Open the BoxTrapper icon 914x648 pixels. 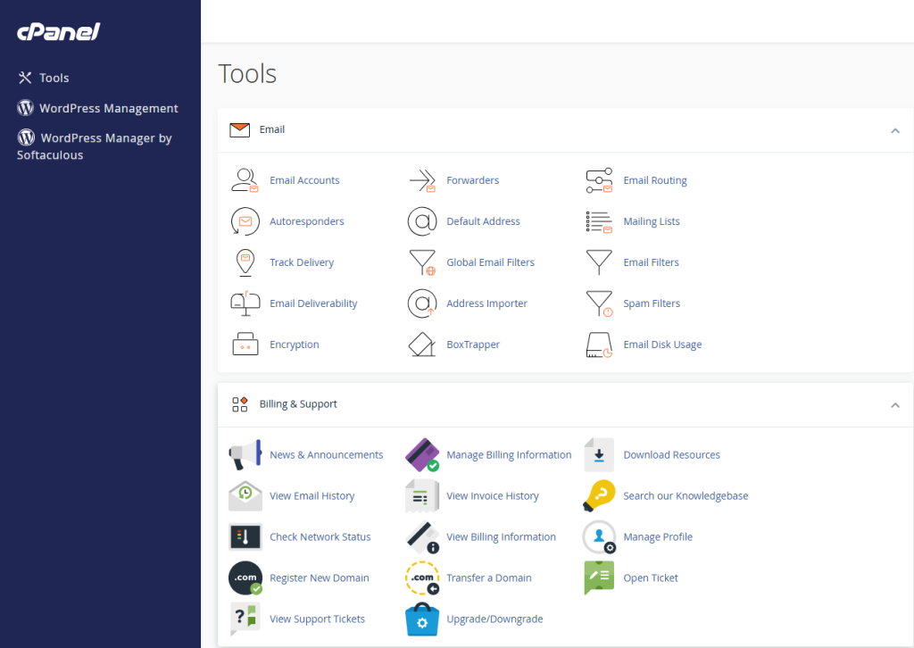pos(421,345)
